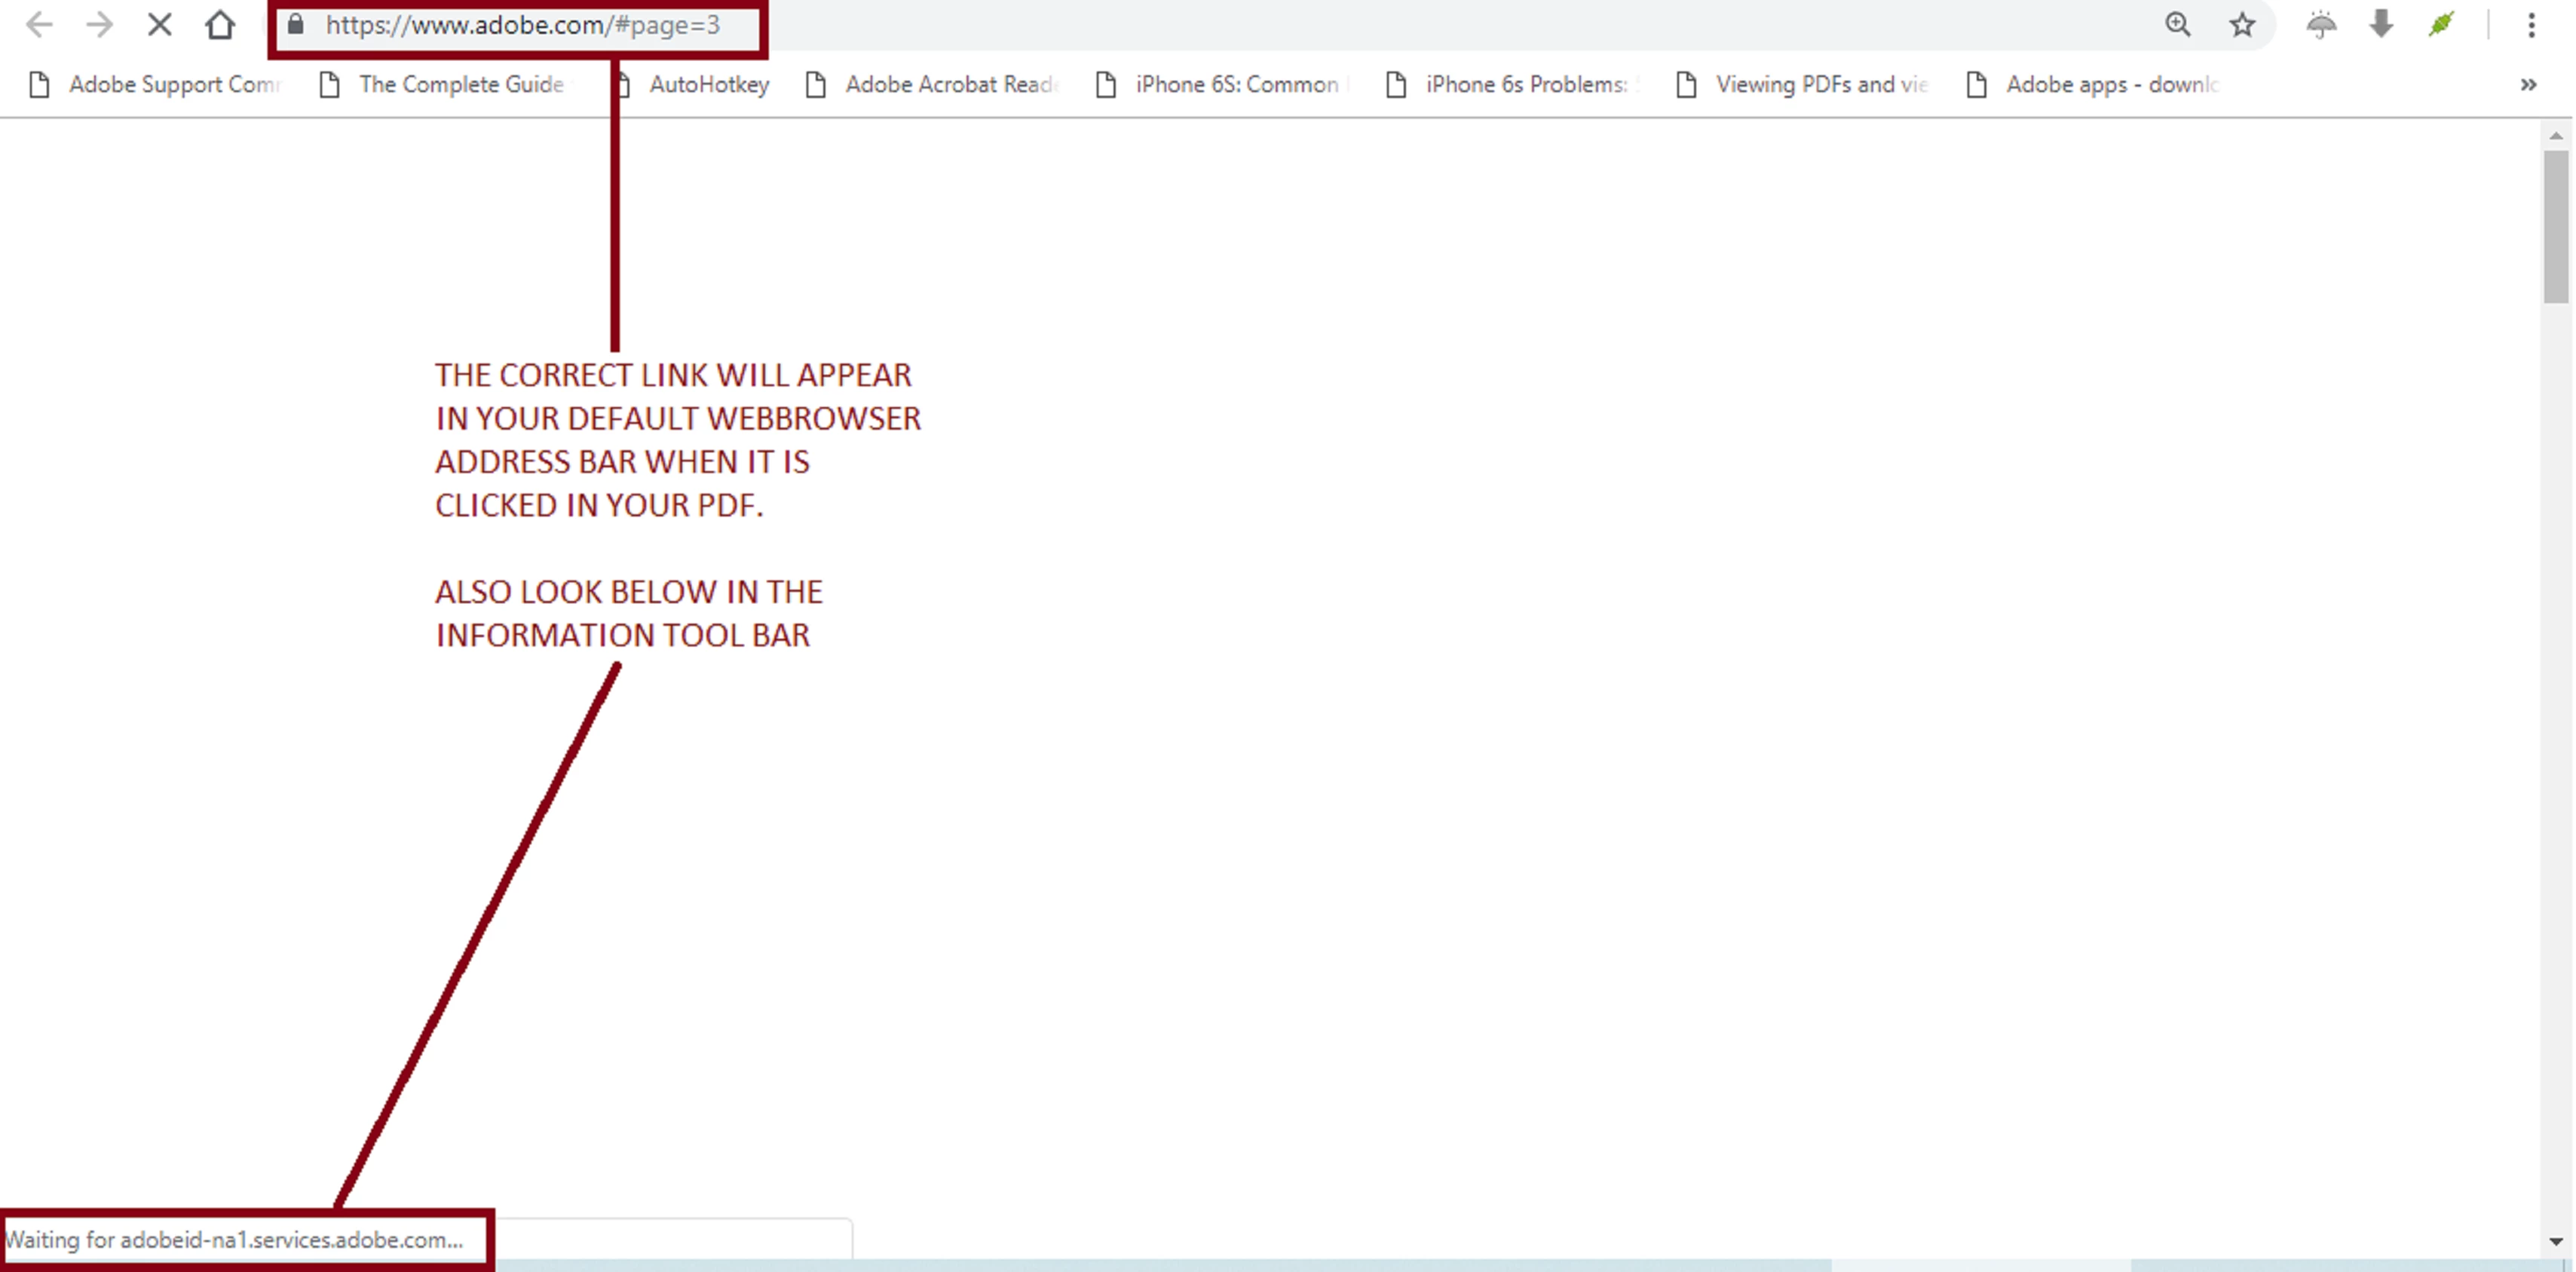2576x1272 pixels.
Task: Click the vertical scrollbar thumb
Action: tap(2556, 225)
